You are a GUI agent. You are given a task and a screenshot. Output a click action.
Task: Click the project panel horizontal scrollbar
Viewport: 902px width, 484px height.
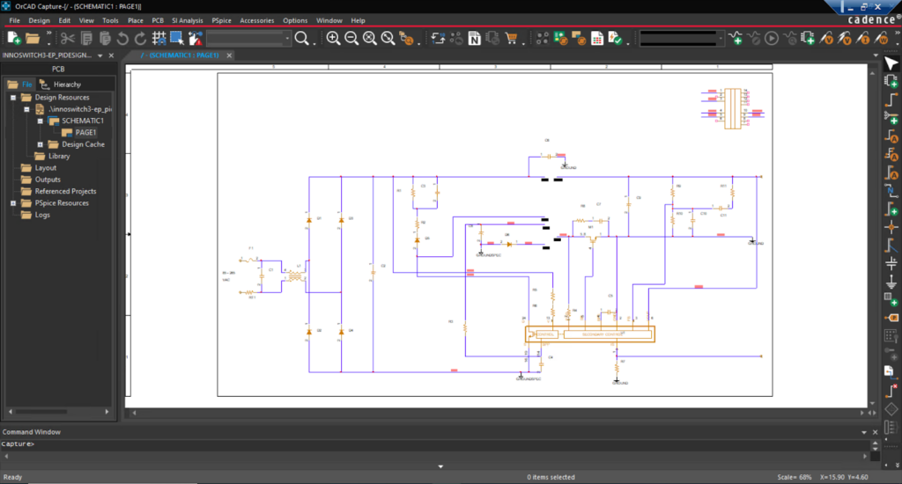click(59, 412)
